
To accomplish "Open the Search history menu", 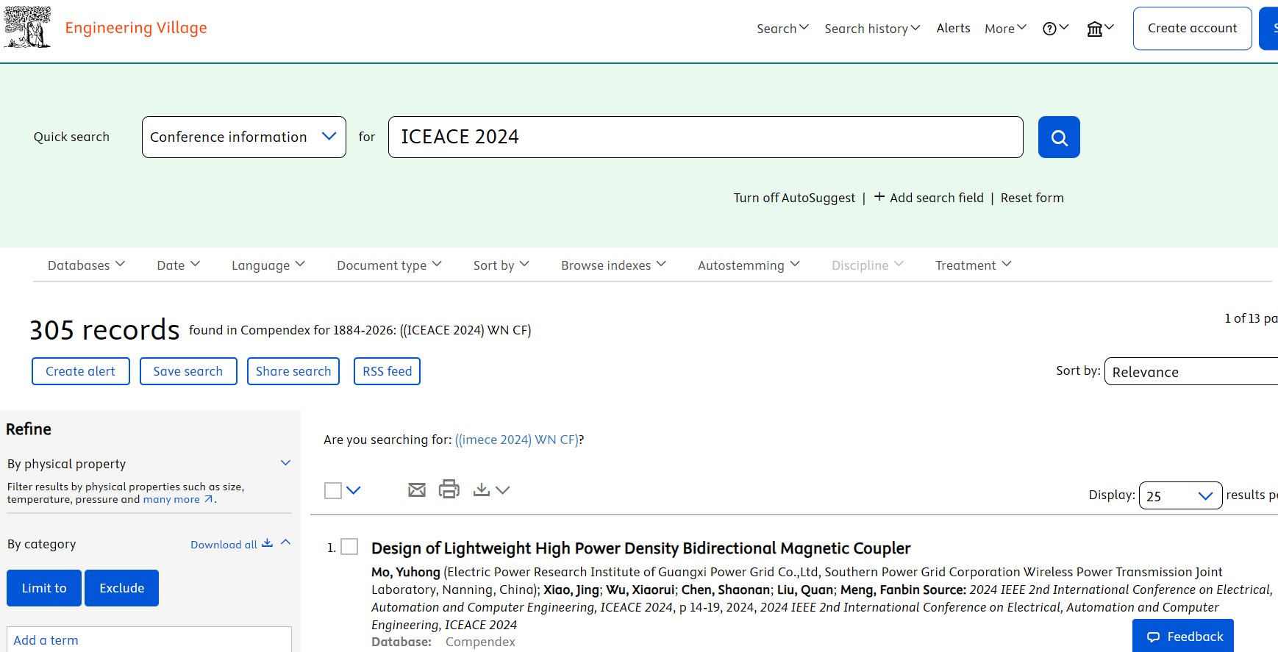I will [873, 28].
